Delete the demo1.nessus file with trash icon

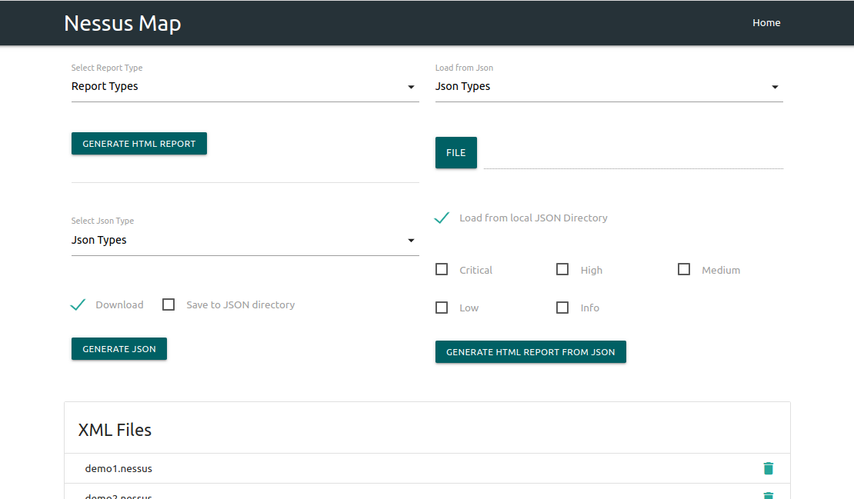(x=768, y=468)
